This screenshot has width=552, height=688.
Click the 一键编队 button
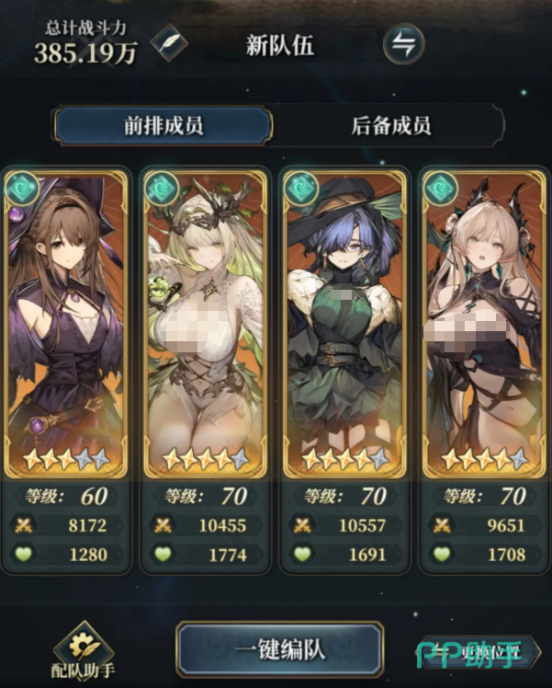click(280, 650)
